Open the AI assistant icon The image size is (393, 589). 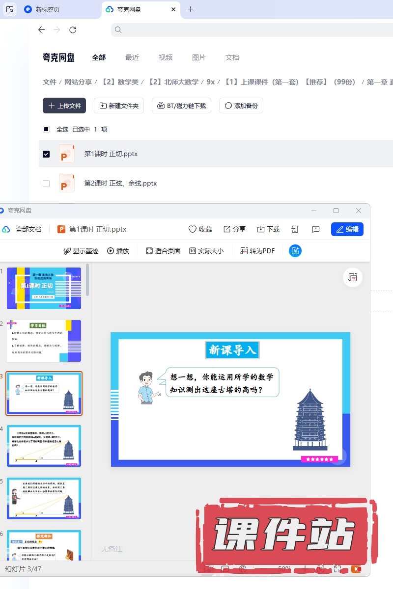[295, 251]
